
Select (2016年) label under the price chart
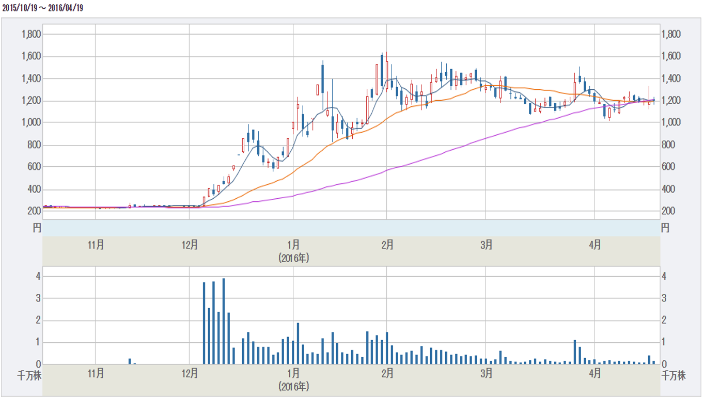[293, 257]
